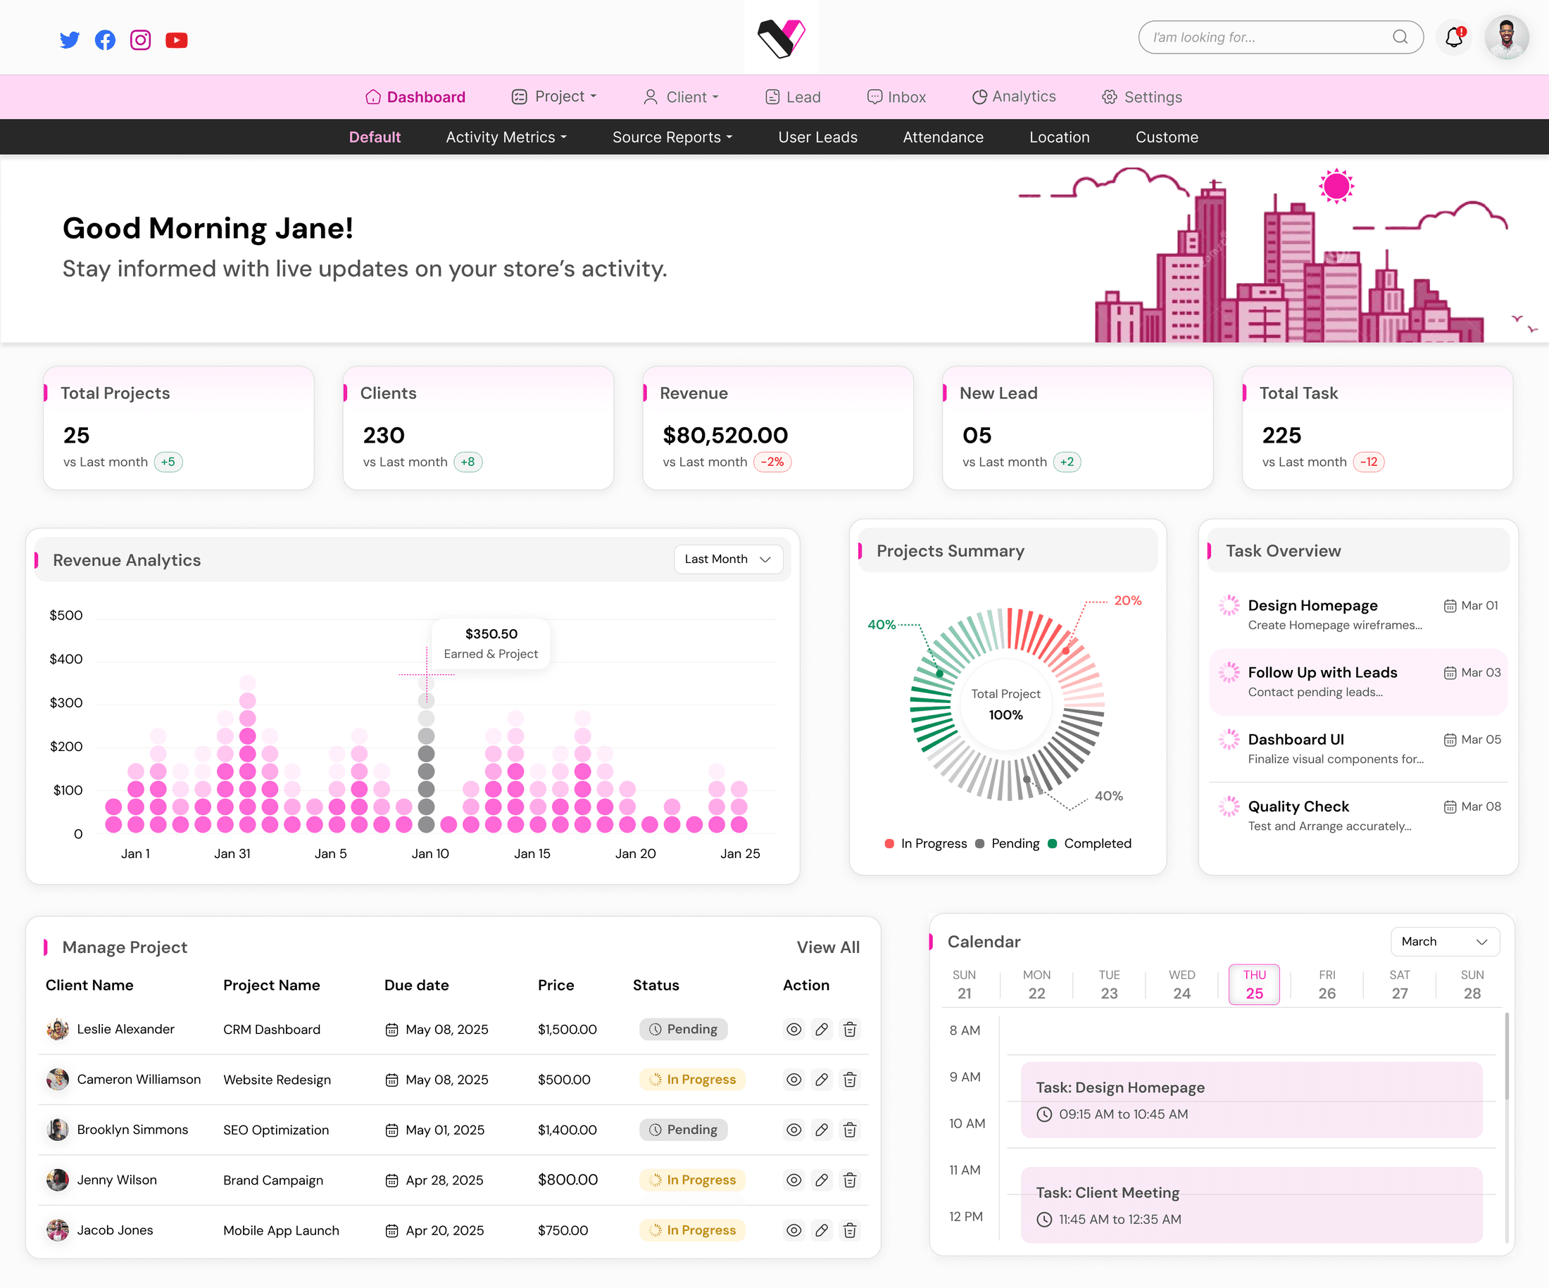Select the Default sub-tab
This screenshot has width=1549, height=1288.
(x=375, y=137)
